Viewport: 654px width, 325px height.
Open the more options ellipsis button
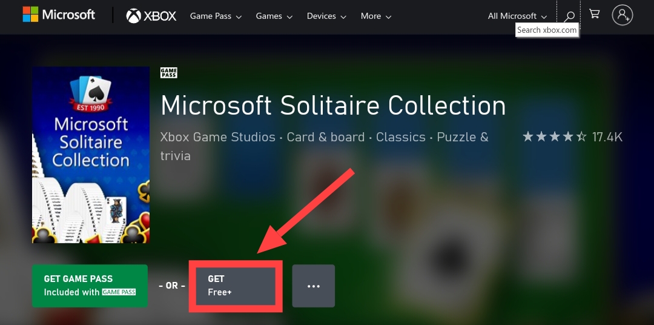click(313, 286)
